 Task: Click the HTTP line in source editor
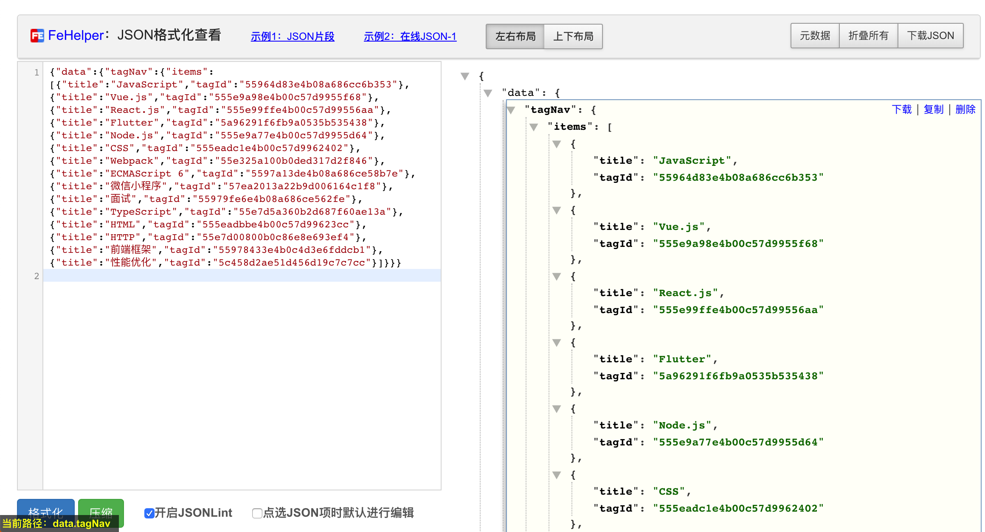tap(208, 238)
